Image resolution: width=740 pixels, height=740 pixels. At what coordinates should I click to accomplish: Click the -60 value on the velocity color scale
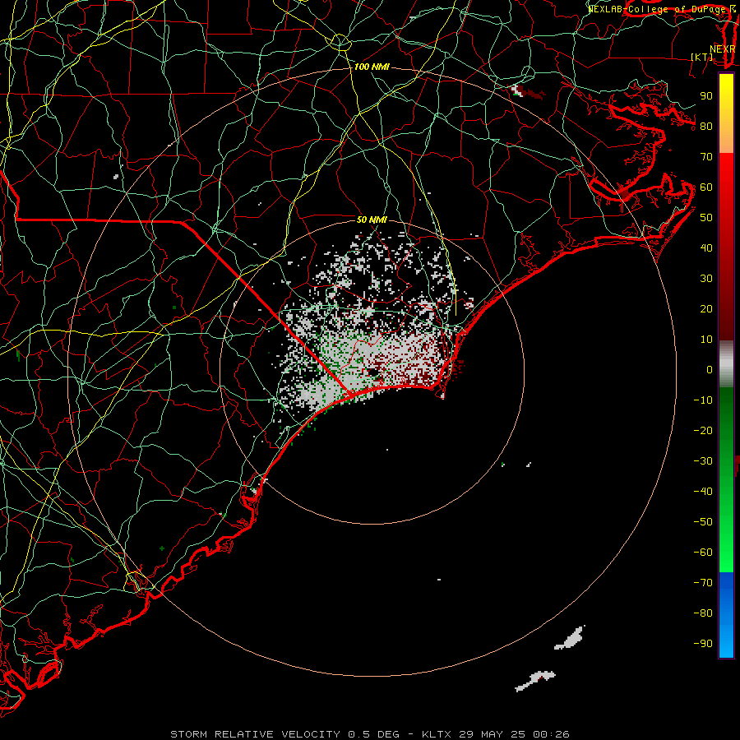click(x=703, y=553)
